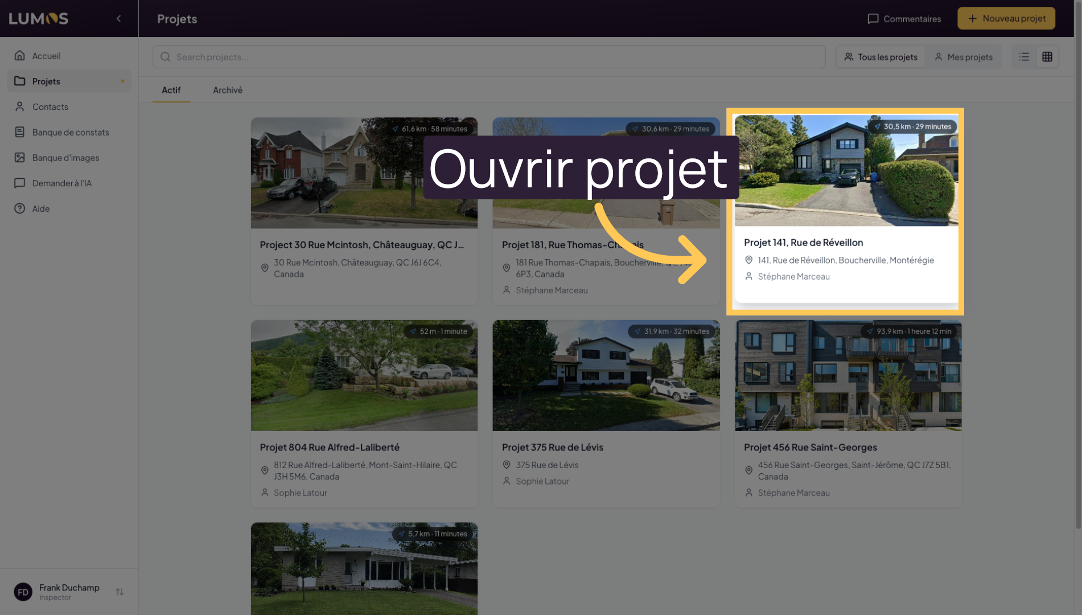Open the photo of Projet 141 Rue de Réveillon
1082x615 pixels.
(846, 171)
